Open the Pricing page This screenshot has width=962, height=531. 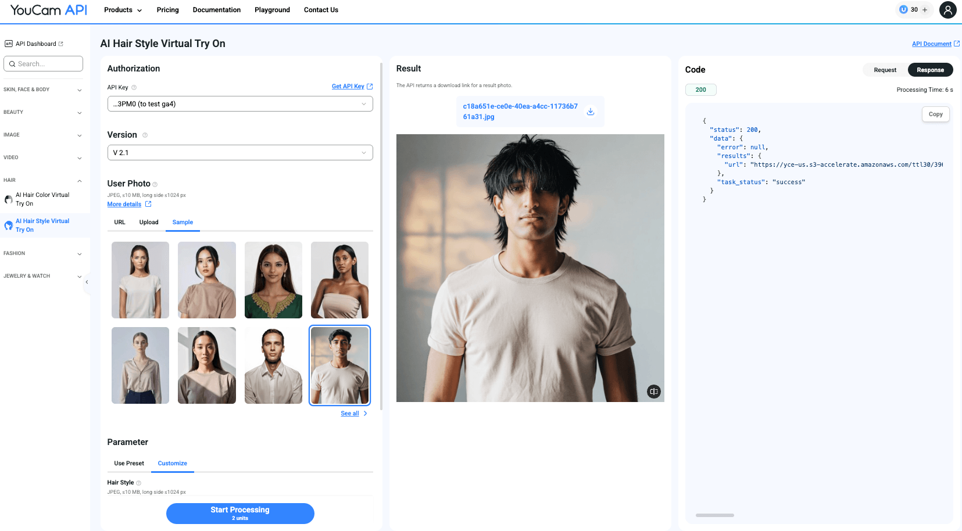coord(167,10)
